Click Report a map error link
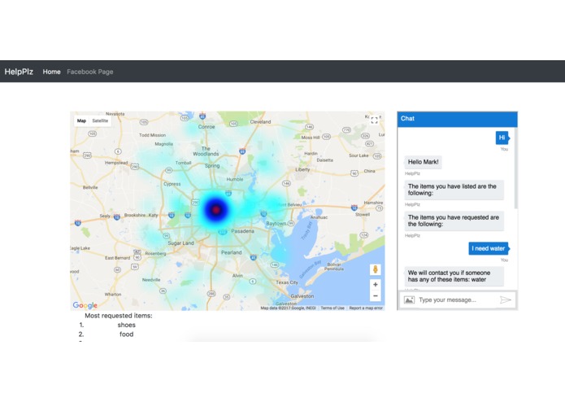 click(x=366, y=308)
